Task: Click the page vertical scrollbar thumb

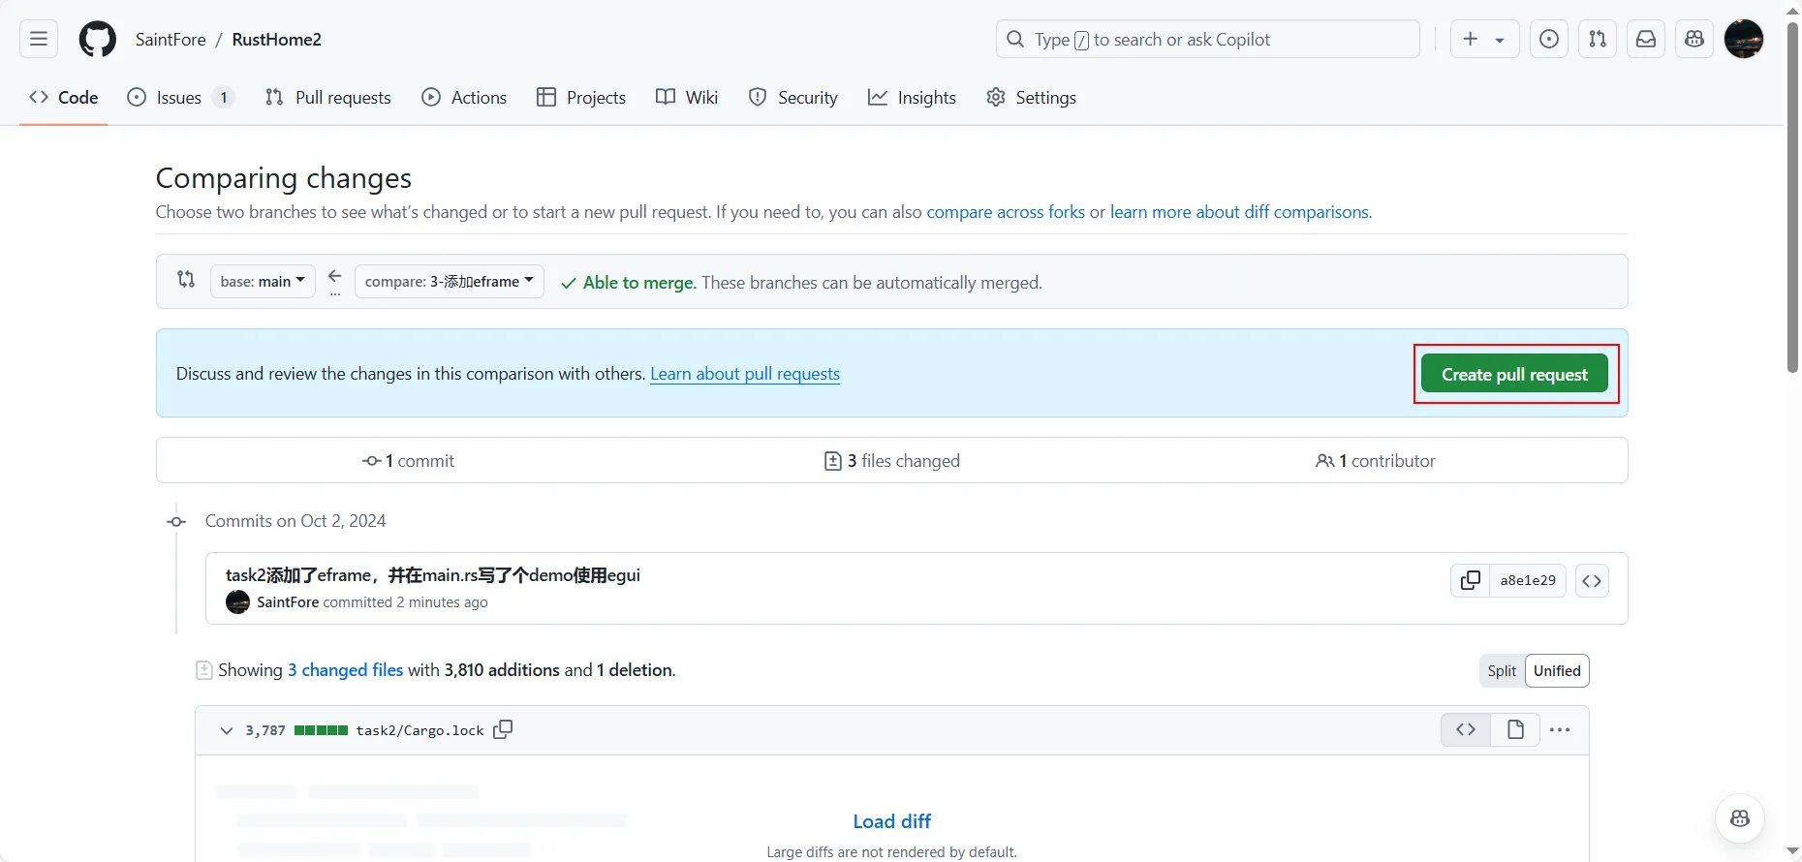Action: coord(1792,198)
